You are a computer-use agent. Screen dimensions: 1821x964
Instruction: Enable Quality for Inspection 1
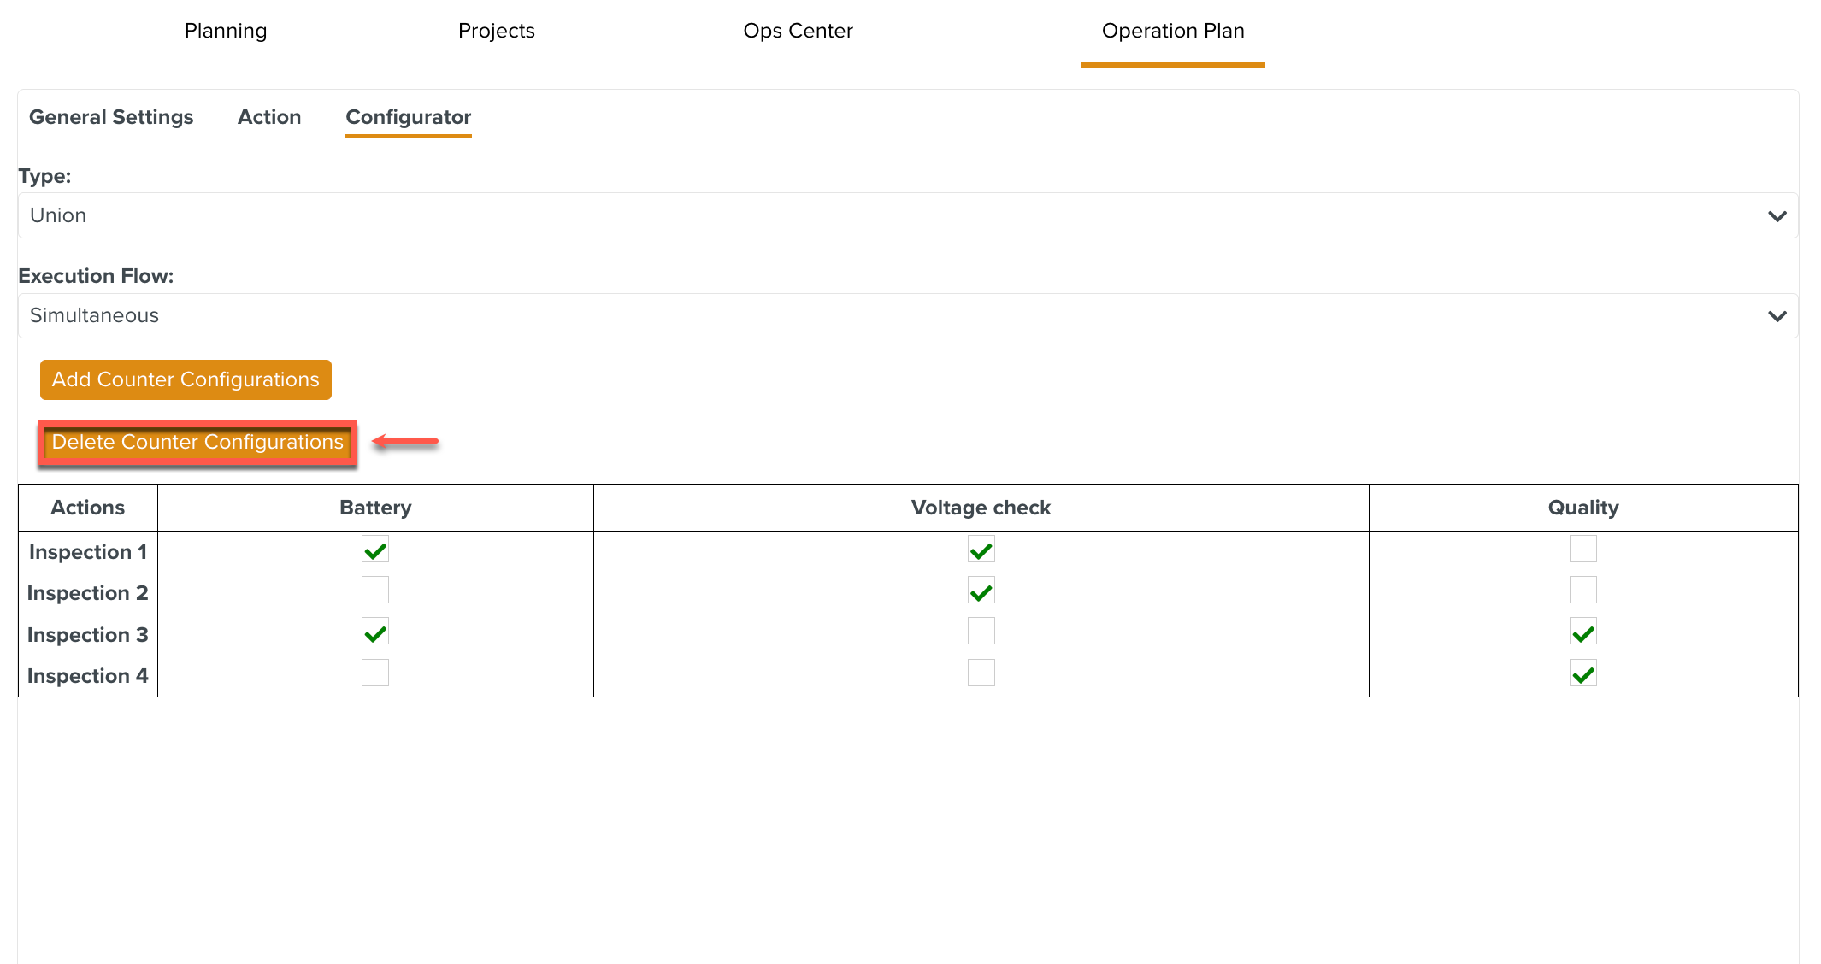(1582, 549)
